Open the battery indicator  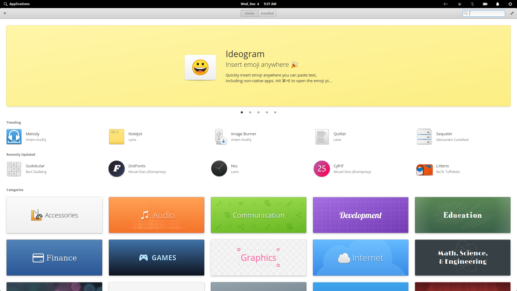click(485, 4)
